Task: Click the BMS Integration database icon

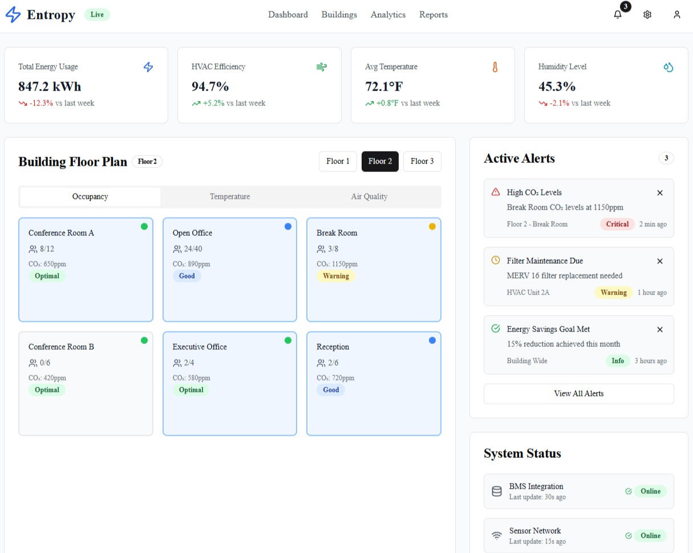Action: pyautogui.click(x=497, y=491)
